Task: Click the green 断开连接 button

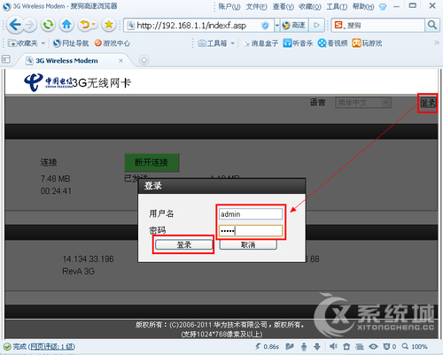Action: [152, 162]
